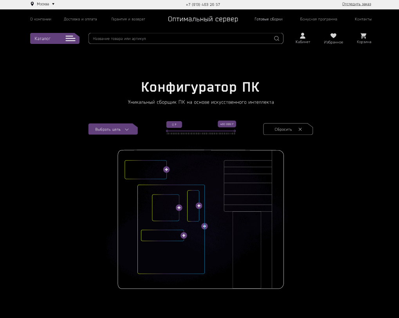This screenshot has height=318, width=399.
Task: Go to Доставка и оплата page
Action: coord(80,19)
